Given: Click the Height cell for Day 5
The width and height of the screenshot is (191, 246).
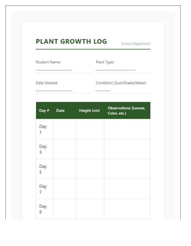Looking at the screenshot, I should pos(90,169).
